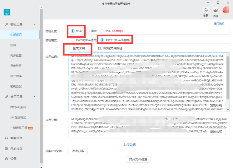Click the sidebar scrollbar up arrow
This screenshot has width=233, height=168.
(x=41, y=7)
